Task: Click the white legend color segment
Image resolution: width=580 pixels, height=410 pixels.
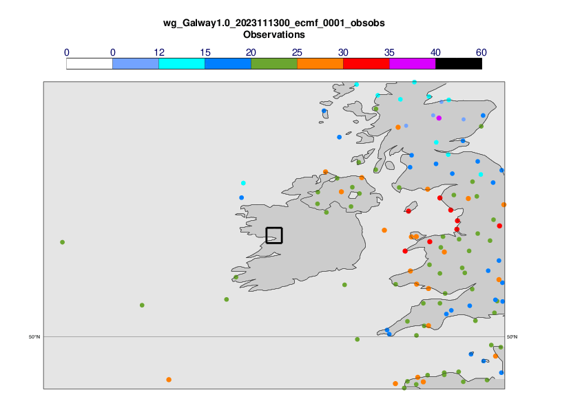Action: click(90, 63)
